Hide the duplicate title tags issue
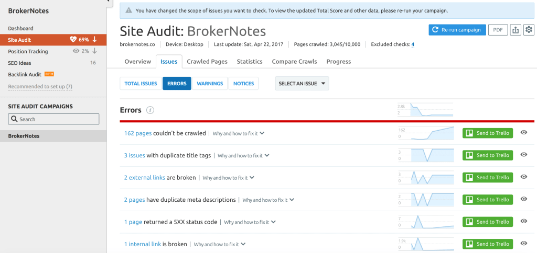537x253 pixels. pyautogui.click(x=524, y=155)
